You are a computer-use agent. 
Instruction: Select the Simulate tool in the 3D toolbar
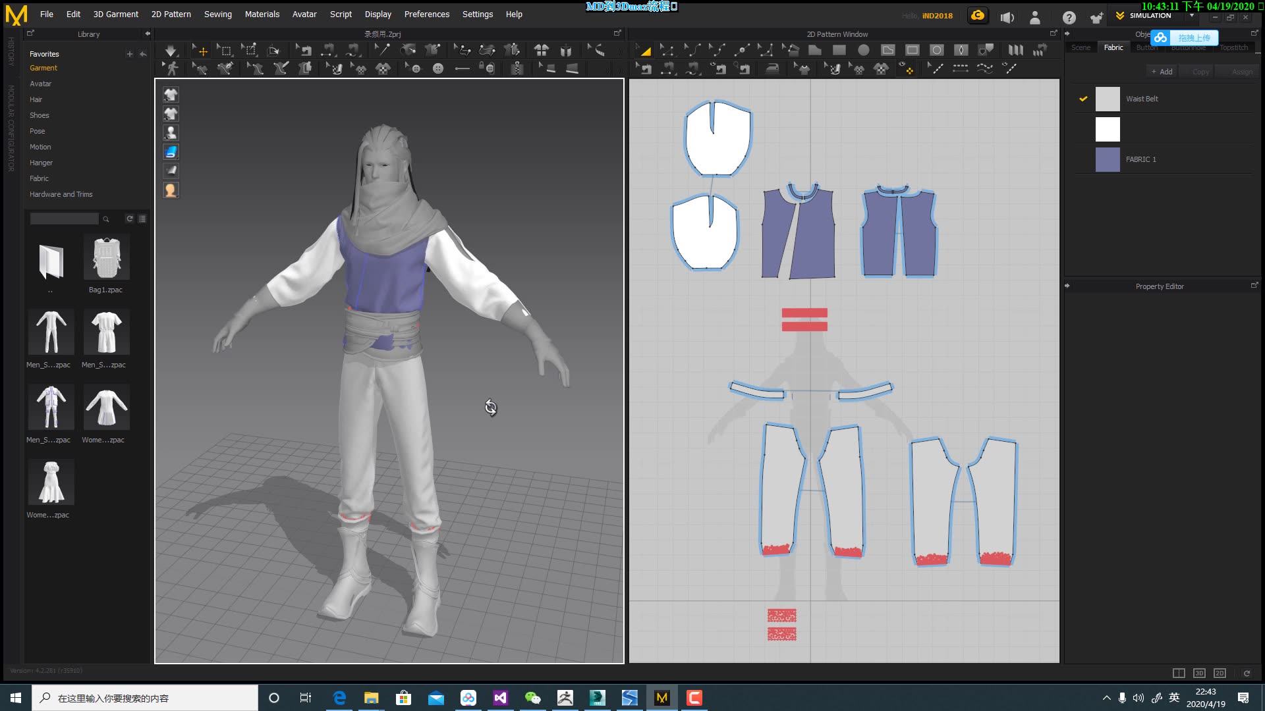170,49
